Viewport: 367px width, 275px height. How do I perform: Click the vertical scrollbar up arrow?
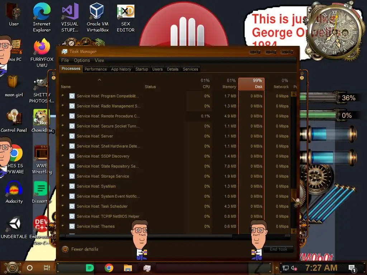[294, 94]
